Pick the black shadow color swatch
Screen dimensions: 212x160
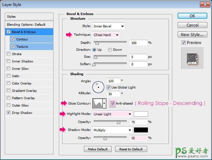(141, 130)
